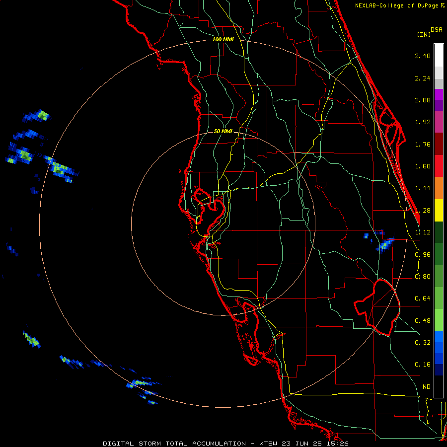
Task: Click the 1.76 legend value
Action: tap(423, 144)
